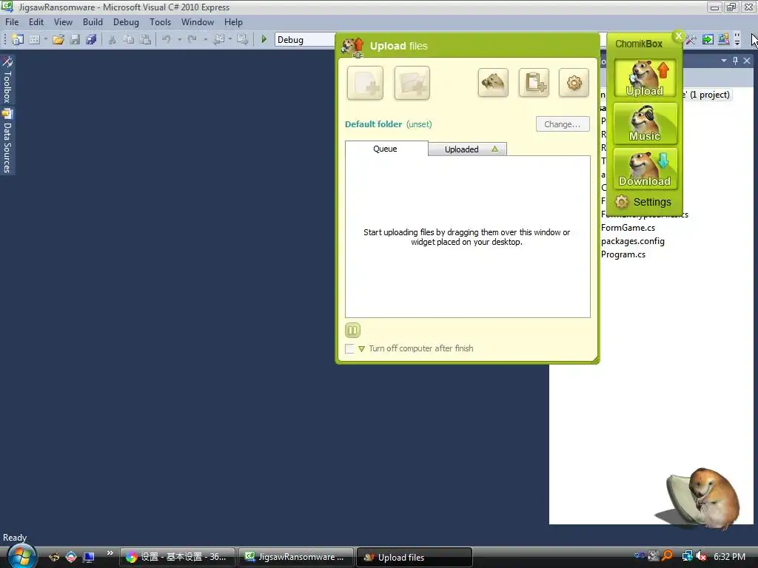Click the Copy toolbar icon
758x568 pixels.
[128, 40]
